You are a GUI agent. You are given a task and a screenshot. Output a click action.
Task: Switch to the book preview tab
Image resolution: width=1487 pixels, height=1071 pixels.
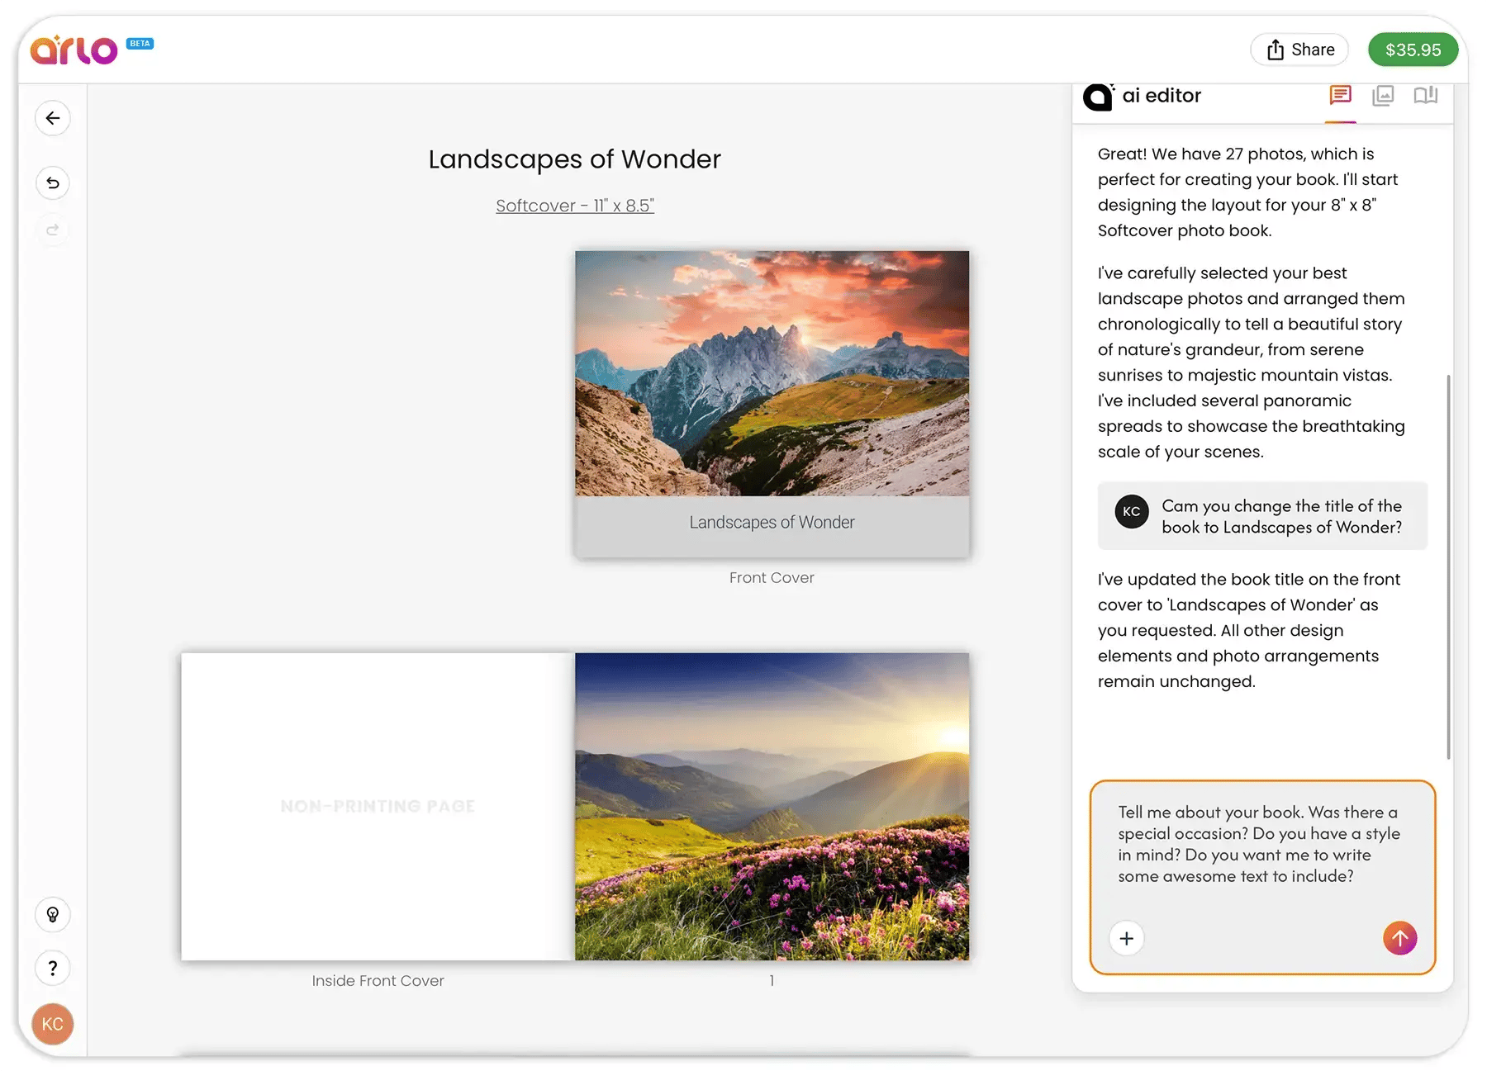[x=1424, y=96]
